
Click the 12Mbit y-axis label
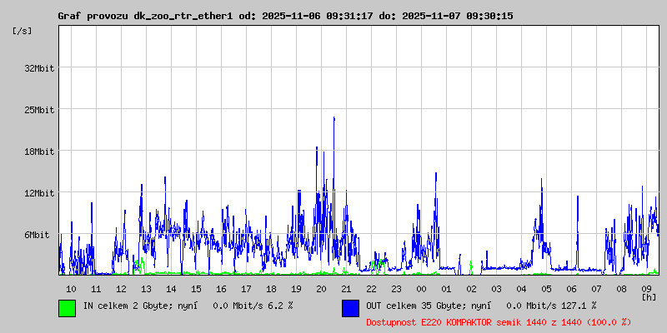[39, 193]
